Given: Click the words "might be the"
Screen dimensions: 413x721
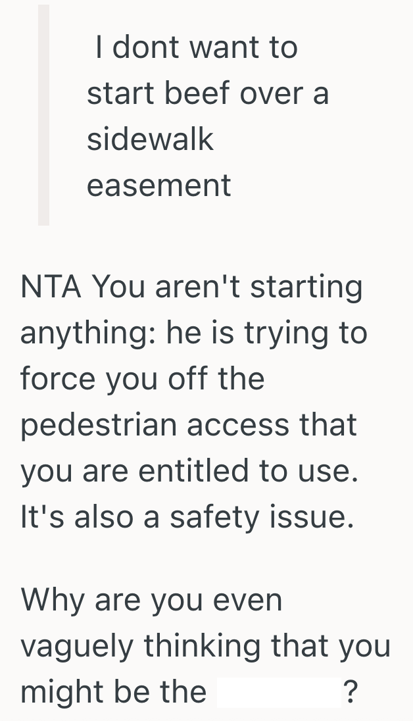Looking at the screenshot, I should [x=113, y=693].
